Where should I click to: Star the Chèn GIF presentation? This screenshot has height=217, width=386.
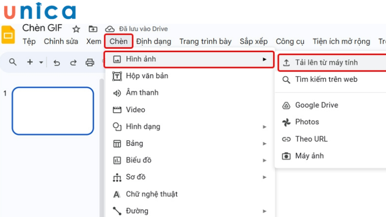[76, 29]
